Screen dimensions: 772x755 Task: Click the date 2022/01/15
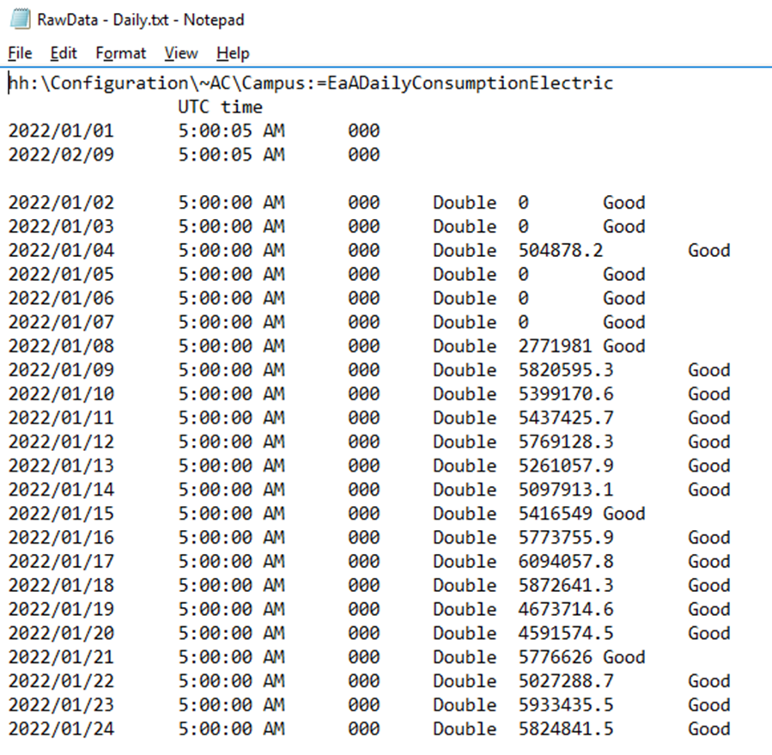[61, 514]
